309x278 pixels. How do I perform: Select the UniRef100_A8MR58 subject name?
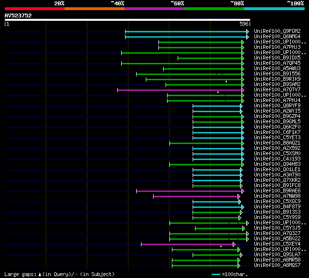(x=277, y=260)
